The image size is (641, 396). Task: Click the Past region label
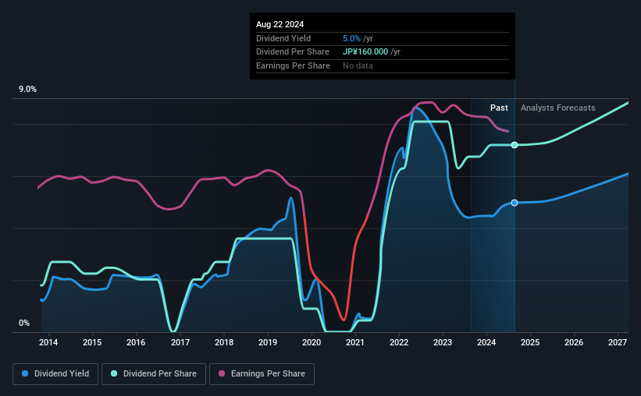coord(499,108)
